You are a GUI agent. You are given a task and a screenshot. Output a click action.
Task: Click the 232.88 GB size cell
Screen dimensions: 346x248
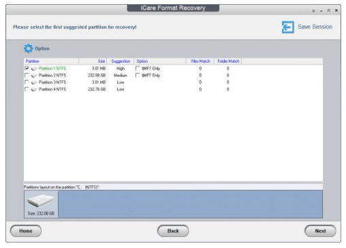pos(97,76)
